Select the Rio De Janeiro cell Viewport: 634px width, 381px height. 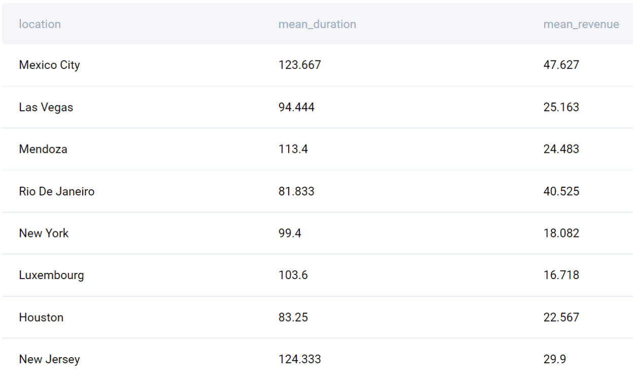[56, 192]
